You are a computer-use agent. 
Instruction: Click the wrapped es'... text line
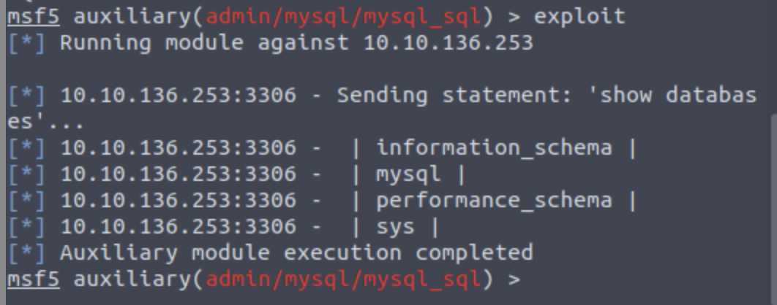[45, 121]
